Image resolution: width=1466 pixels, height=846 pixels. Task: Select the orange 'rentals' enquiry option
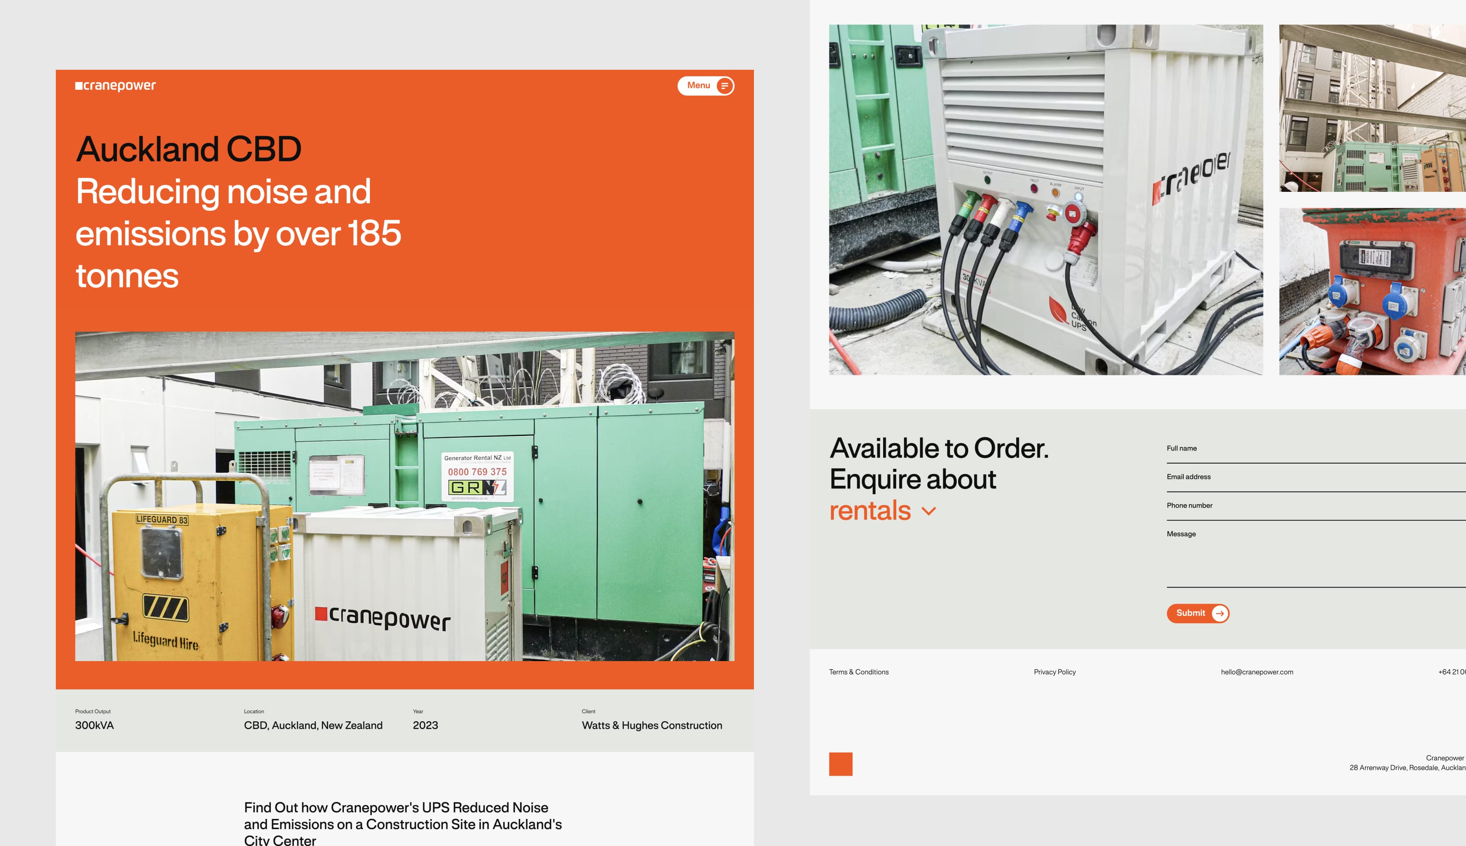tap(870, 510)
